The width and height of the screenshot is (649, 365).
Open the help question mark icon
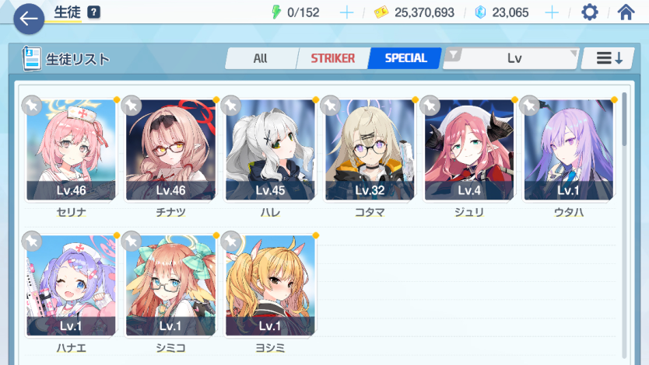(x=94, y=12)
